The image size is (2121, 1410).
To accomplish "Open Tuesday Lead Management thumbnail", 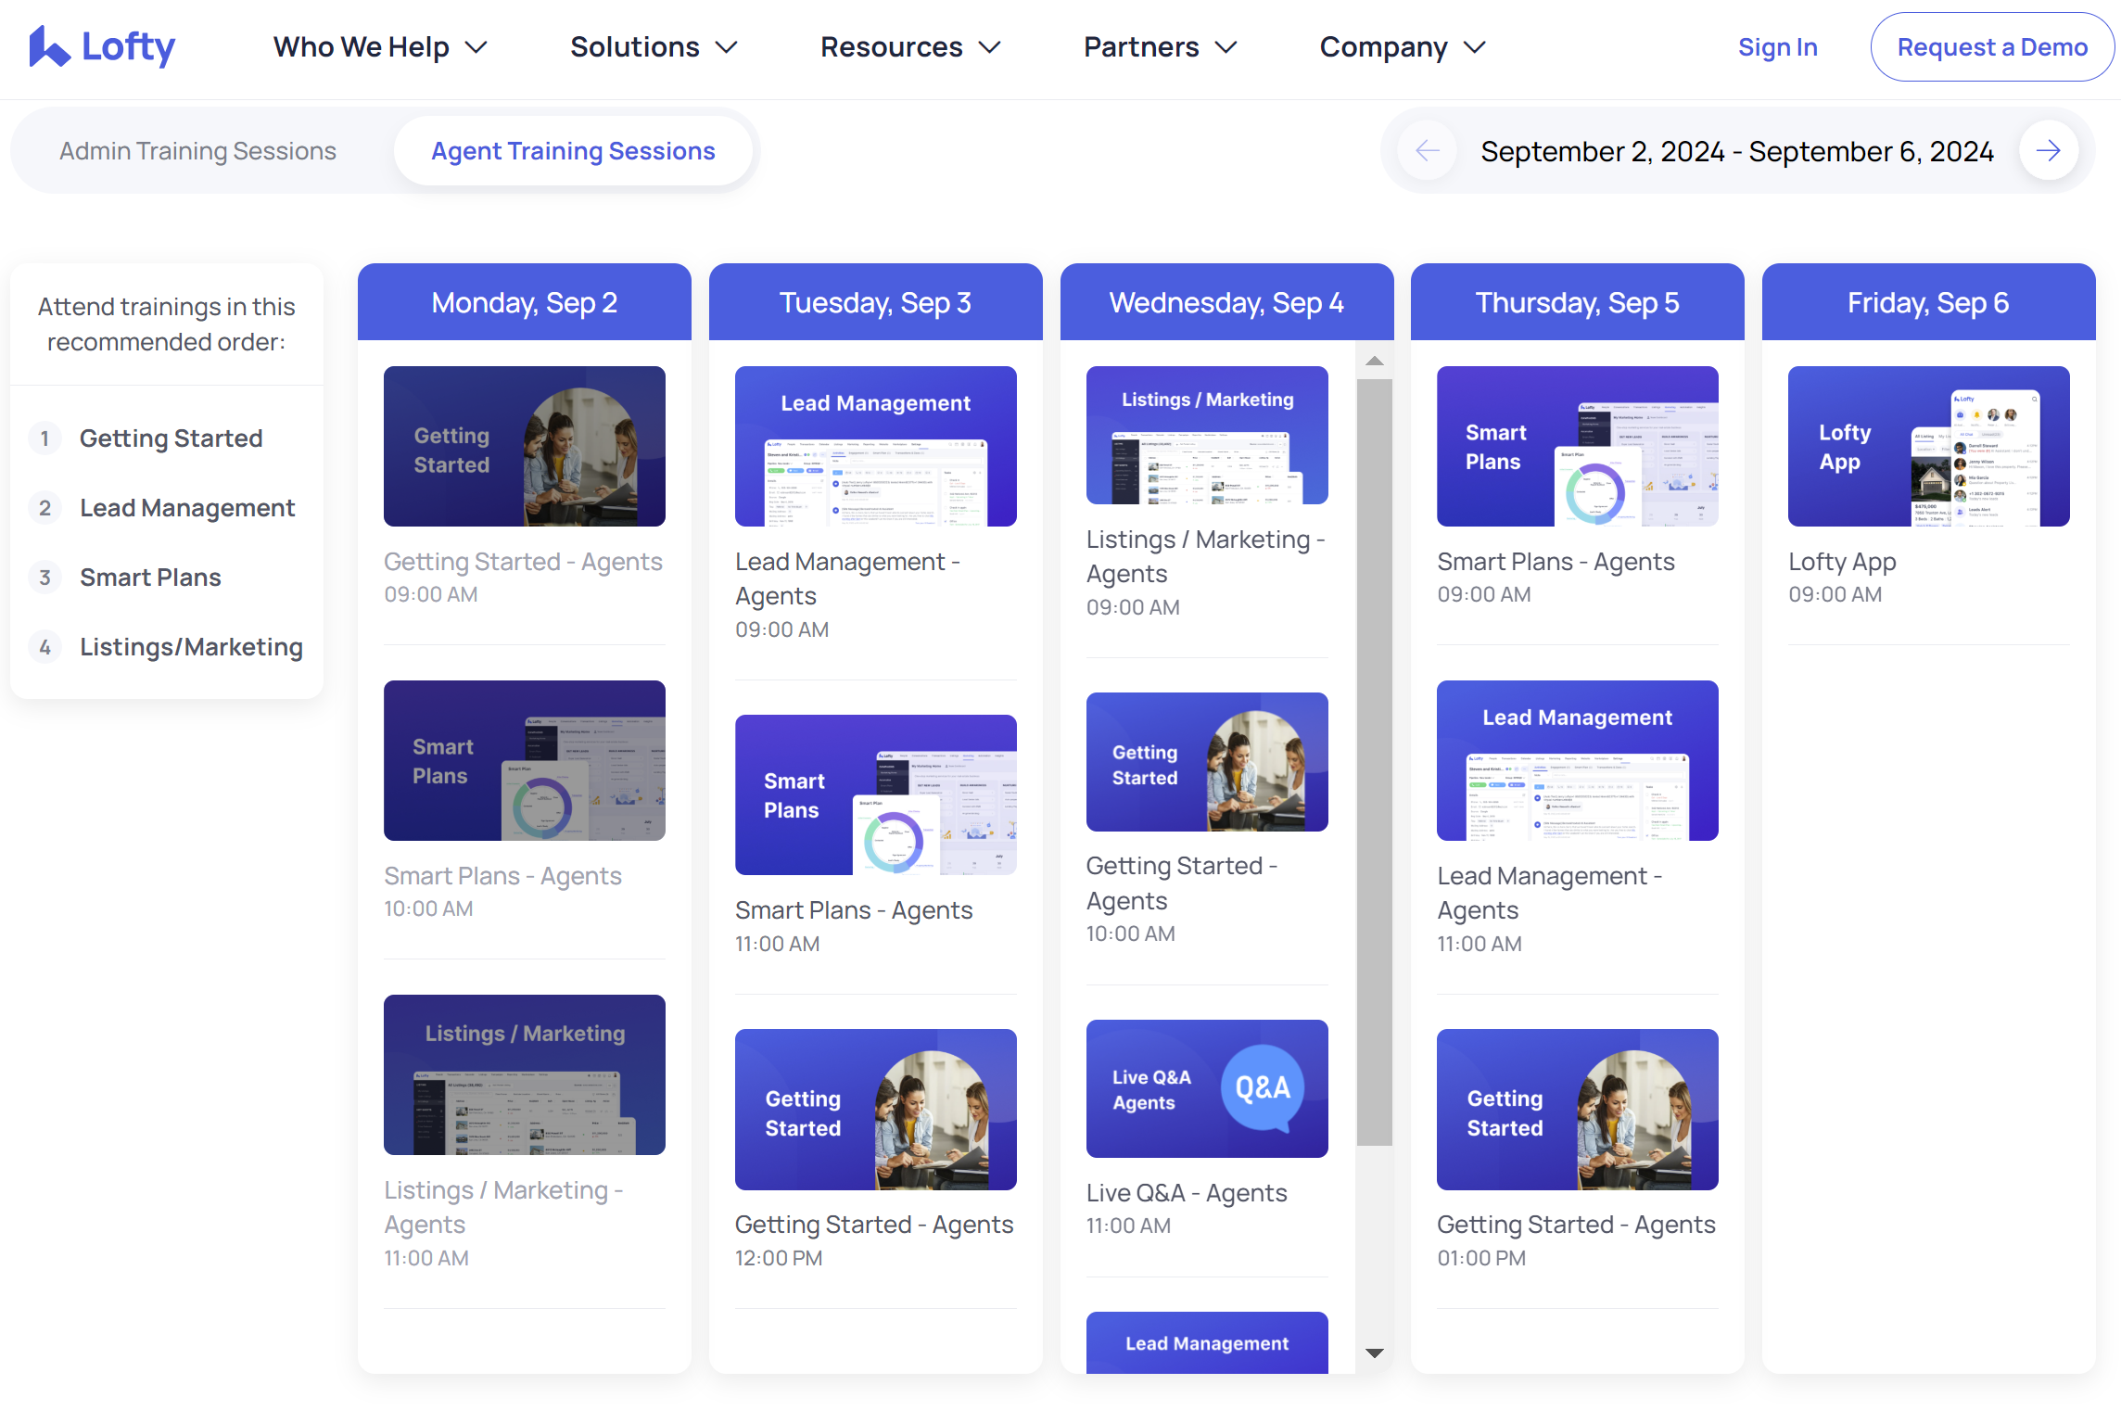I will coord(876,446).
